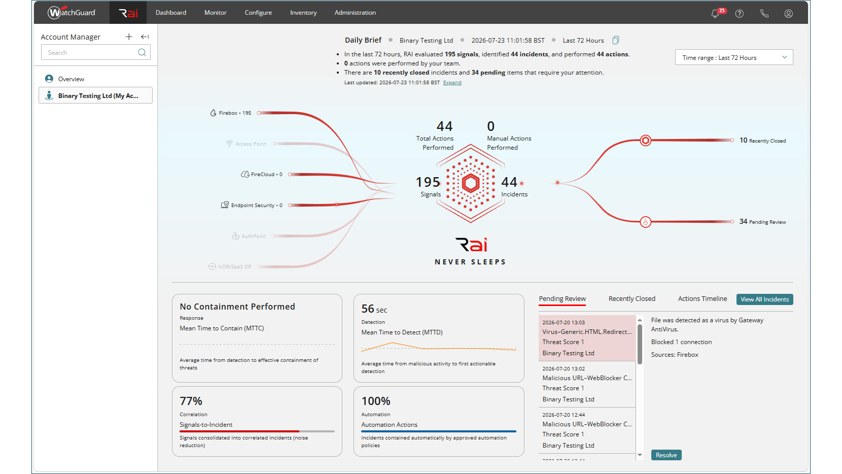Open the Administration menu
The width and height of the screenshot is (842, 474).
point(355,13)
